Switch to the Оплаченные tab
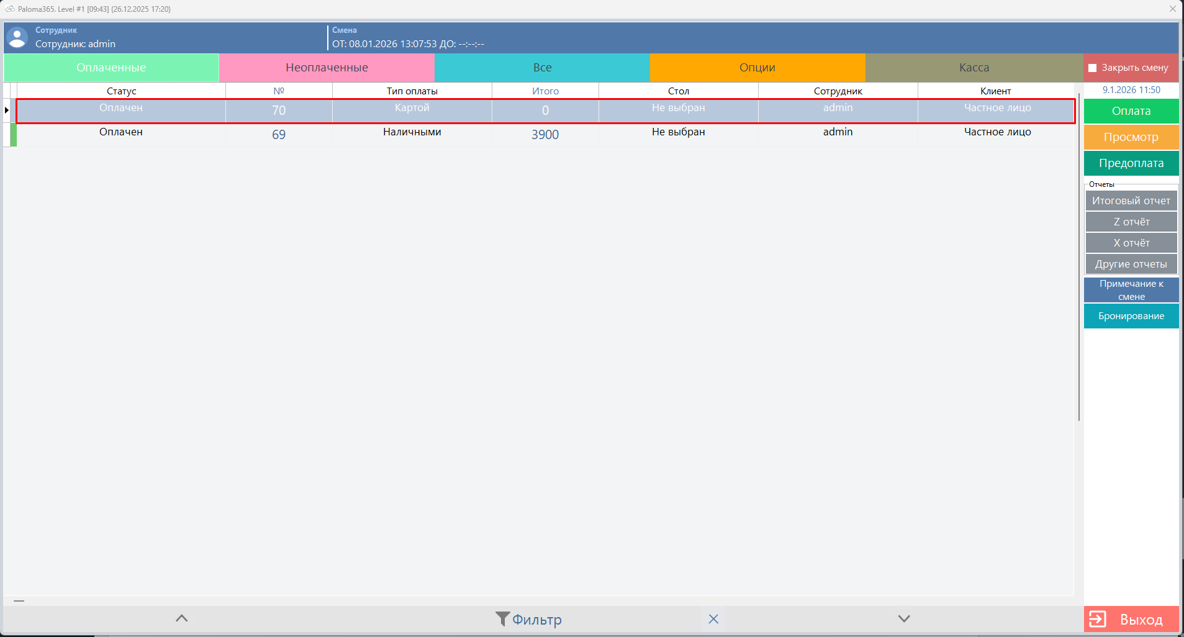 click(x=111, y=68)
